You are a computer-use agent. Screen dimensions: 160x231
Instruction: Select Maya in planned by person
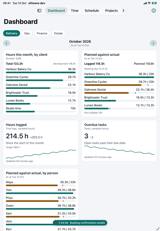pos(9,182)
